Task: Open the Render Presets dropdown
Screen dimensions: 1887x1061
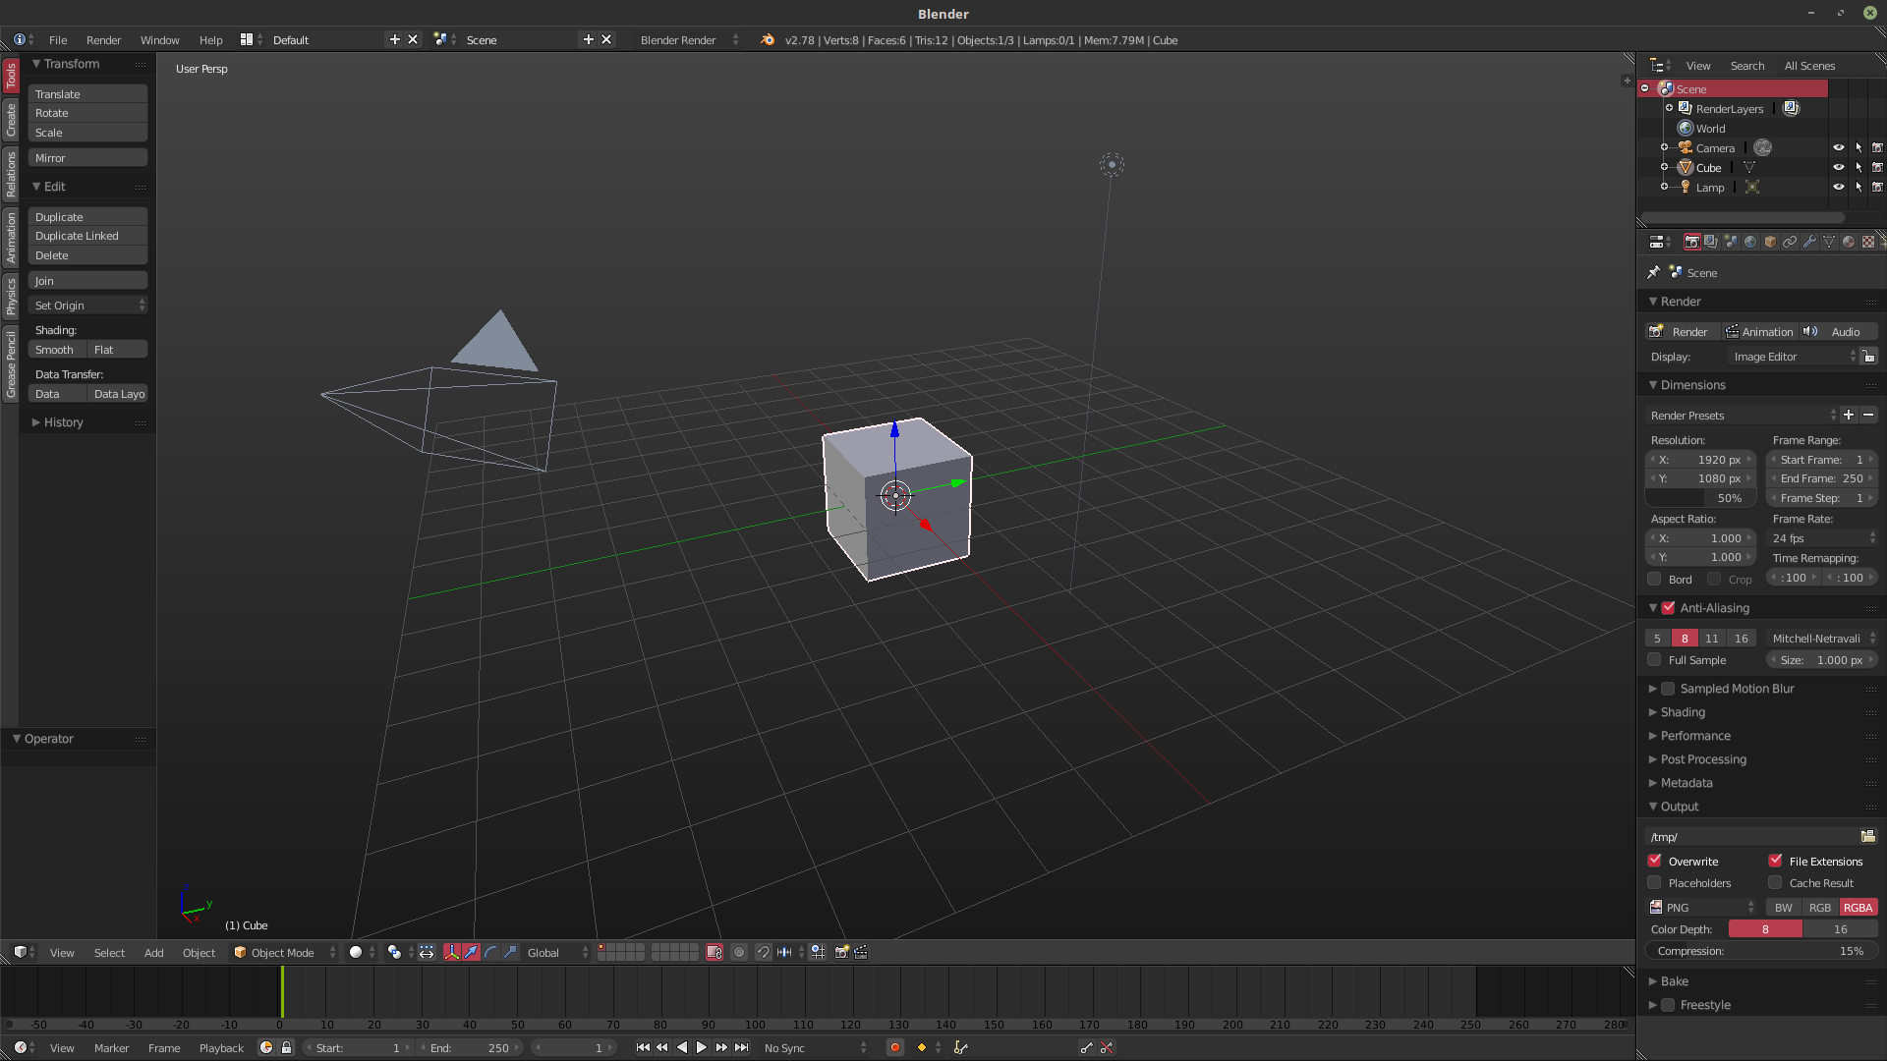Action: 1742,415
